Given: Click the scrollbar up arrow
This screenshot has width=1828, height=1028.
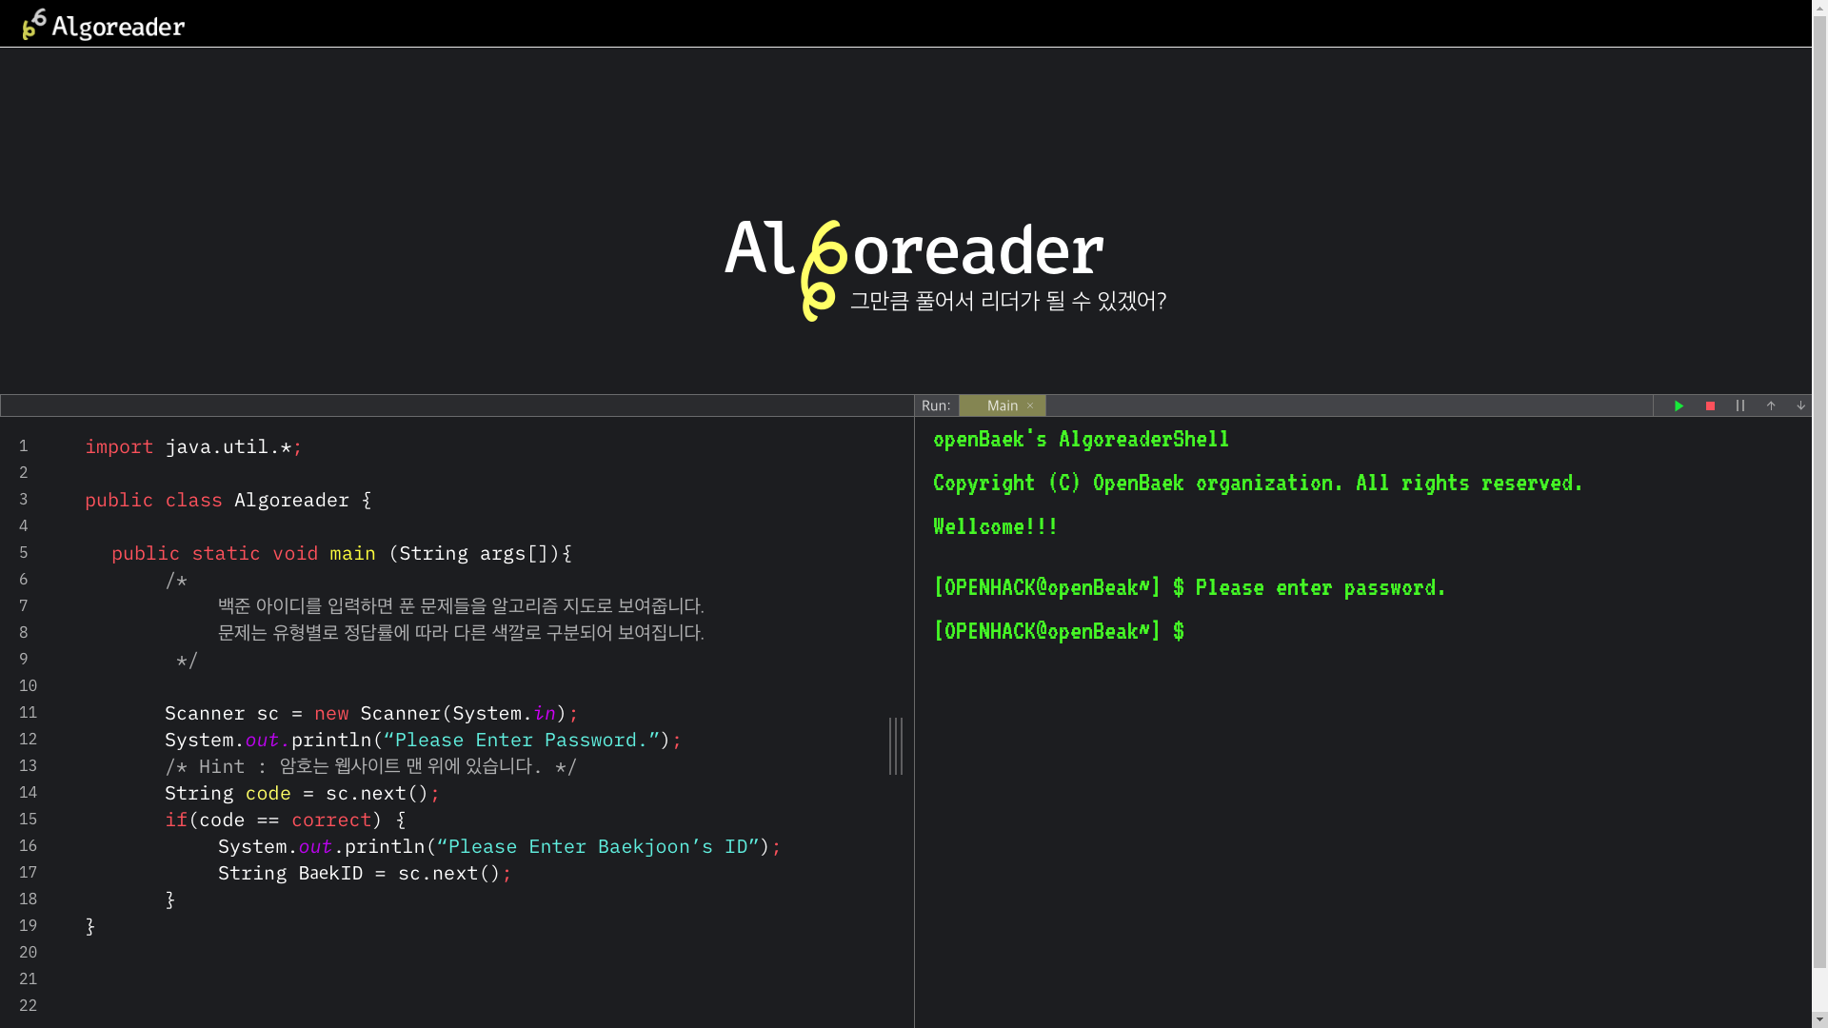Looking at the screenshot, I should click(x=1819, y=8).
